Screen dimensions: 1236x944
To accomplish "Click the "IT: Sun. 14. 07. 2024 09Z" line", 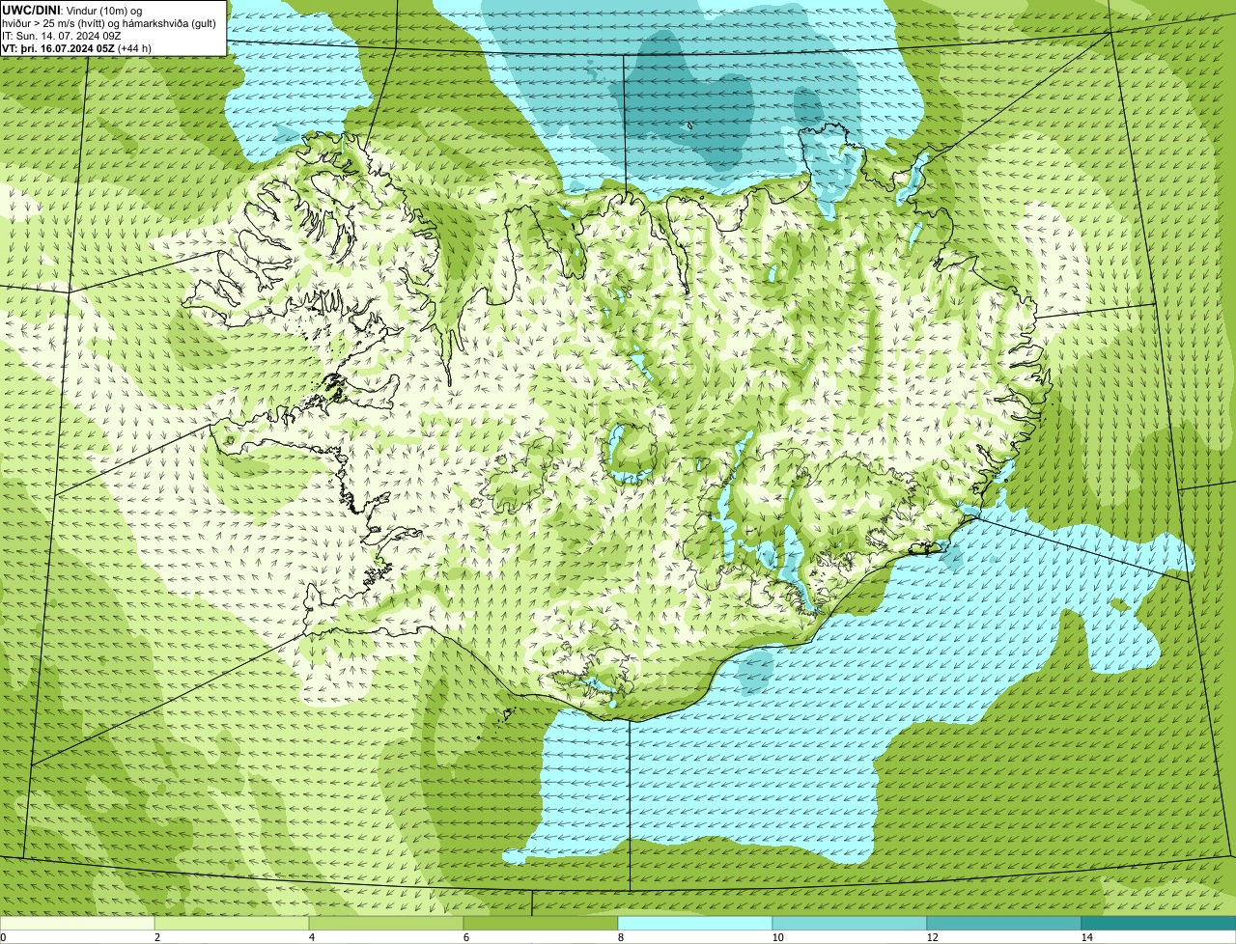I will pyautogui.click(x=62, y=36).
